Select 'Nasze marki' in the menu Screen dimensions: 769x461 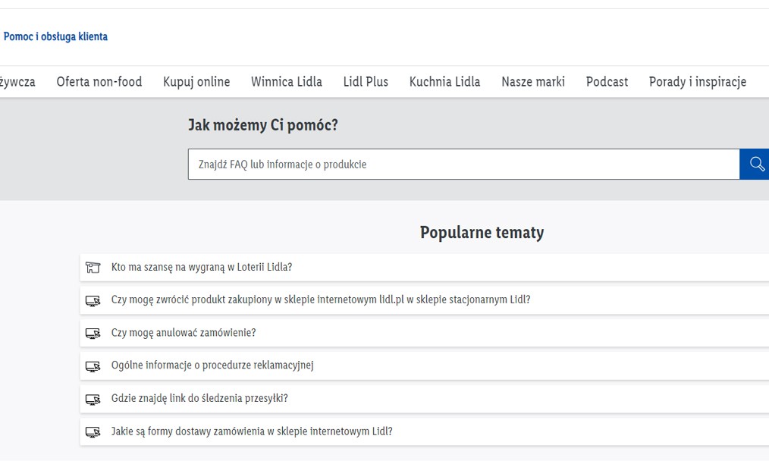[x=533, y=81]
